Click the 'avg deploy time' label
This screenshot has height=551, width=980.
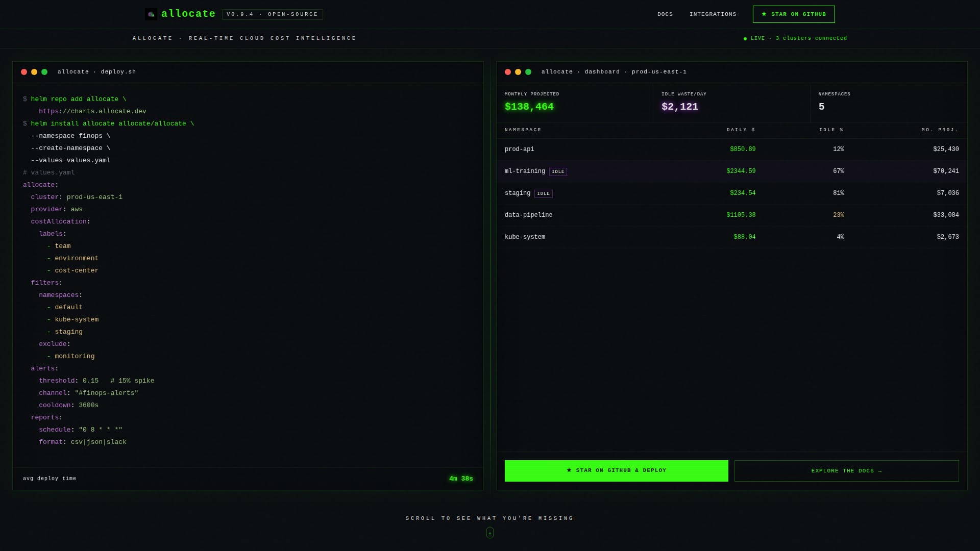(50, 479)
